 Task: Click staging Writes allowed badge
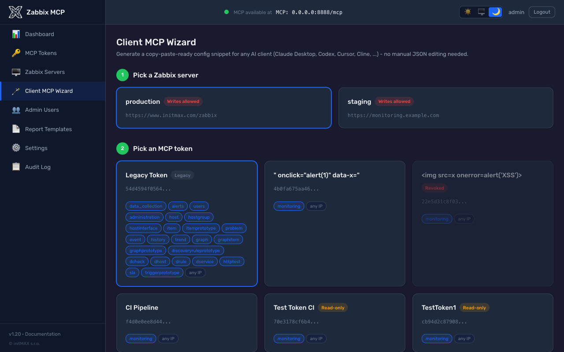click(x=394, y=101)
